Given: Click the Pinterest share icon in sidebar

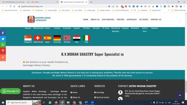Looking at the screenshot, I should coord(3,50).
